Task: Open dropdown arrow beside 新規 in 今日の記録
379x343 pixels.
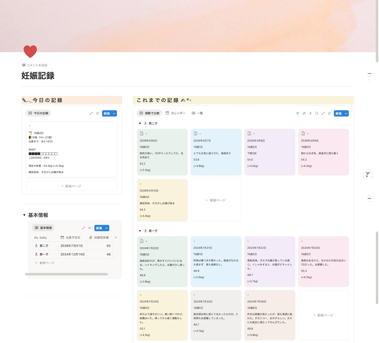Action: 114,114
